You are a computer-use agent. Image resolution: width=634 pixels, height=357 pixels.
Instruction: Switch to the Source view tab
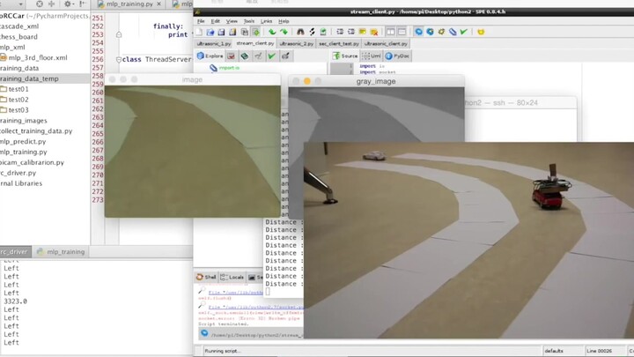click(x=345, y=56)
